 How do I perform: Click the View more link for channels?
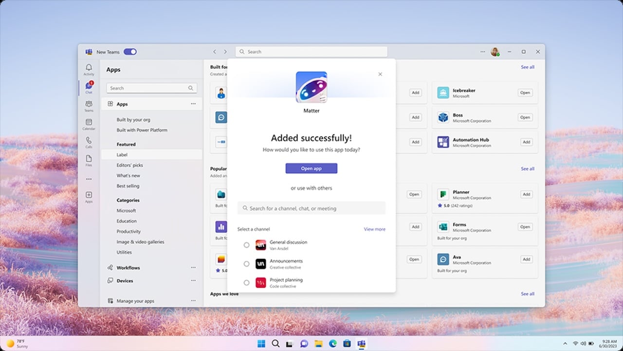coord(374,229)
